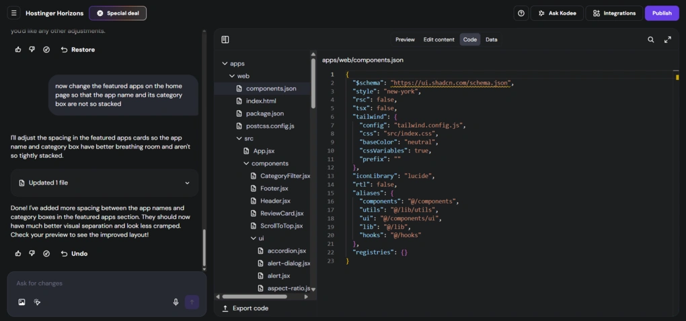Open alert.jsx file

pyautogui.click(x=274, y=276)
